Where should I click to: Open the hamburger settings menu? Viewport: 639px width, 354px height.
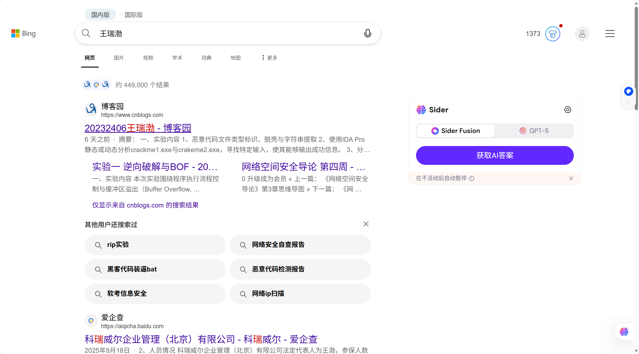[610, 34]
